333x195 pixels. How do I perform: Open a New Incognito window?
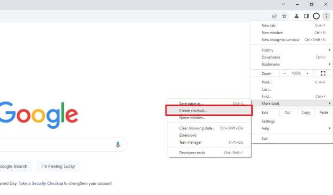pyautogui.click(x=291, y=39)
